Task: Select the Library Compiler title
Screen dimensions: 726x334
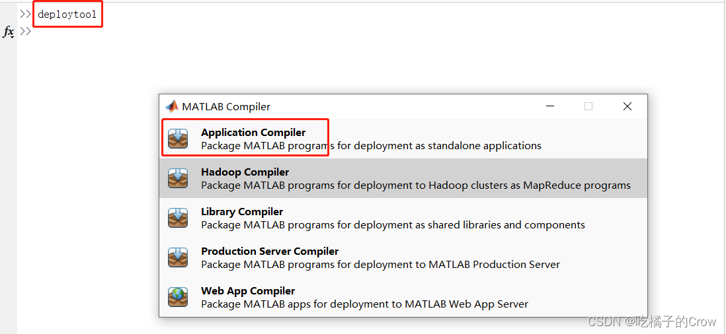Action: click(242, 212)
